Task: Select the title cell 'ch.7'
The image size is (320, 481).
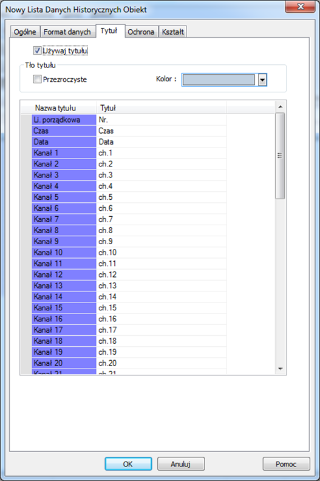Action: click(162, 219)
